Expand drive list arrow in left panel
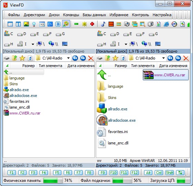This screenshot has width=193, height=186. 33,44
